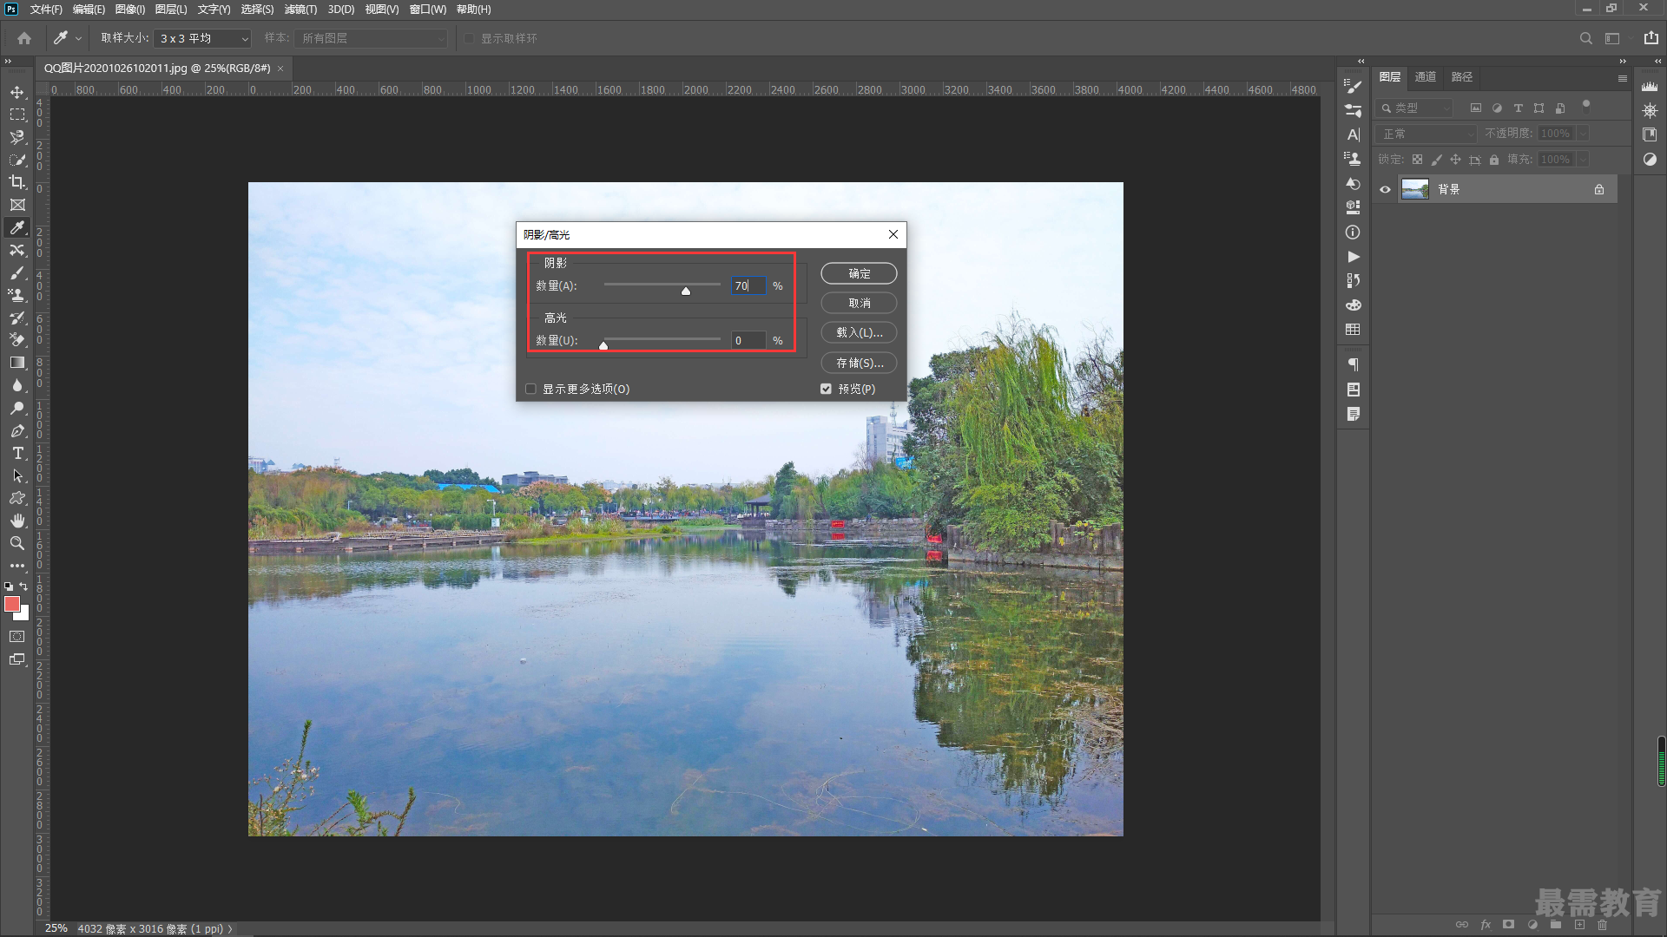This screenshot has height=937, width=1667.
Task: Switch to the 路径 tab
Action: (1462, 77)
